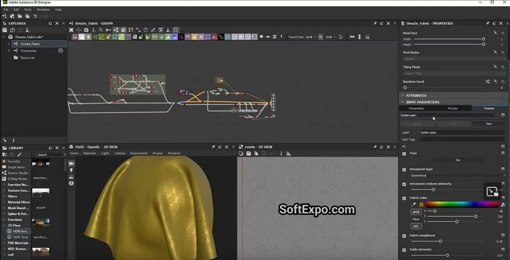The image size is (510, 260).
Task: Select Favorites in the Library
Action: [14, 162]
